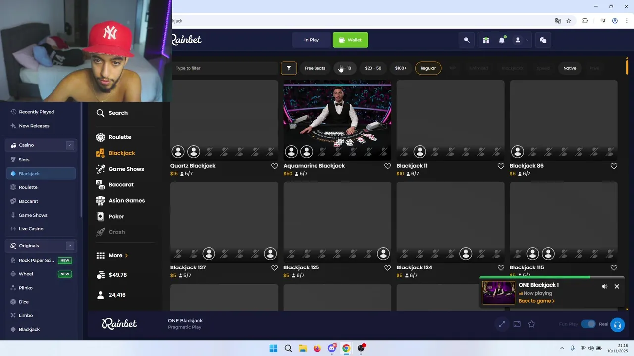Image resolution: width=634 pixels, height=356 pixels.
Task: Open the chat bubbles icon in header
Action: click(x=543, y=40)
